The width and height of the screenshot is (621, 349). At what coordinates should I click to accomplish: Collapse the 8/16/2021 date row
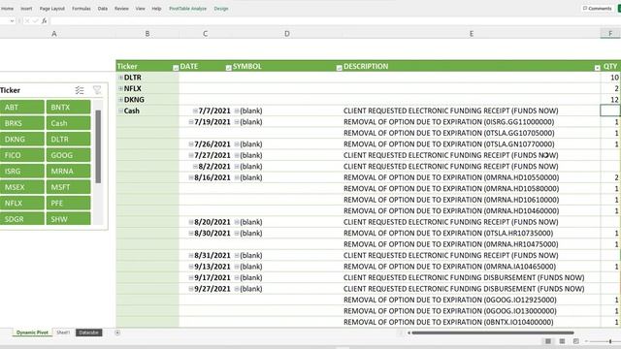(x=191, y=177)
